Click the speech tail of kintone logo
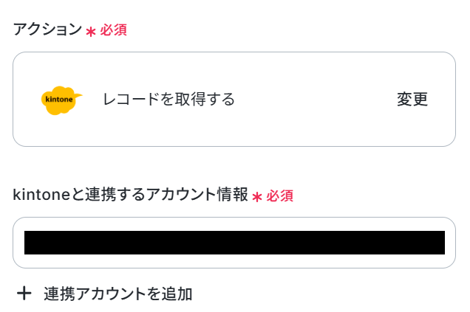This screenshot has height=312, width=470. coord(78,96)
